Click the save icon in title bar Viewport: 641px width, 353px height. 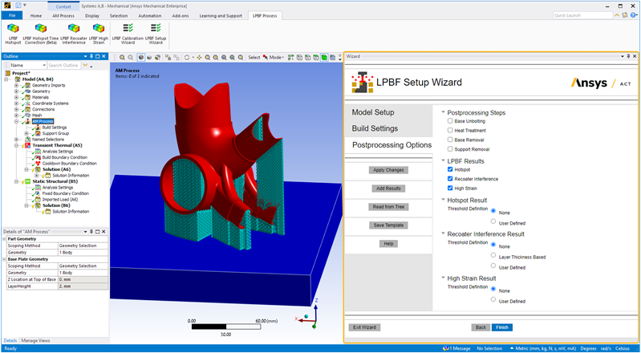18,5
